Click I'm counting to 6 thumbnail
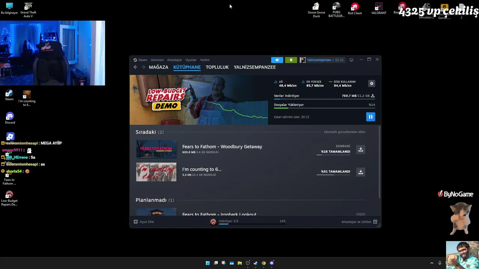Screen dimensions: 479x269 (156, 172)
